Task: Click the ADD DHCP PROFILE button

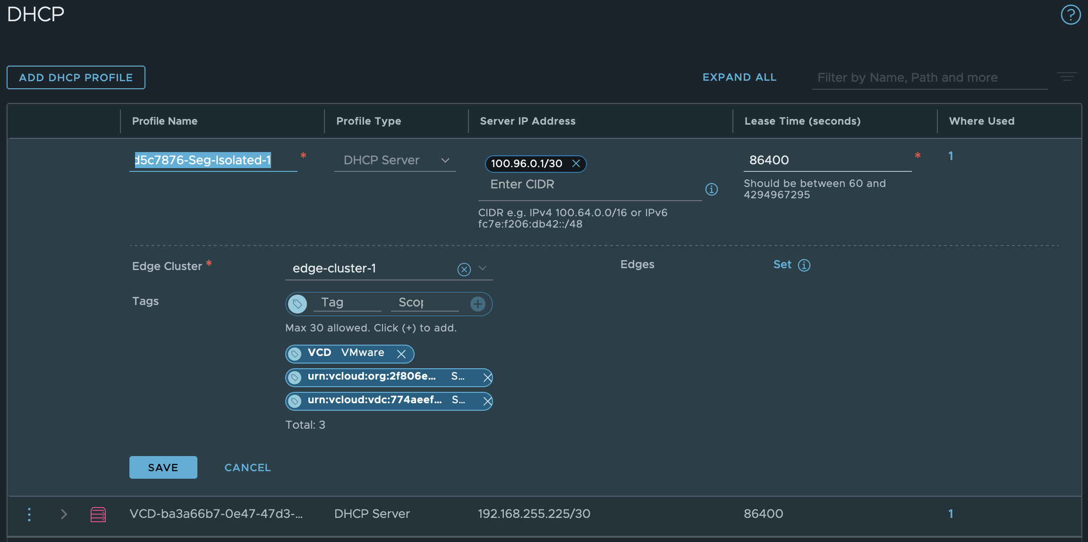Action: (76, 77)
